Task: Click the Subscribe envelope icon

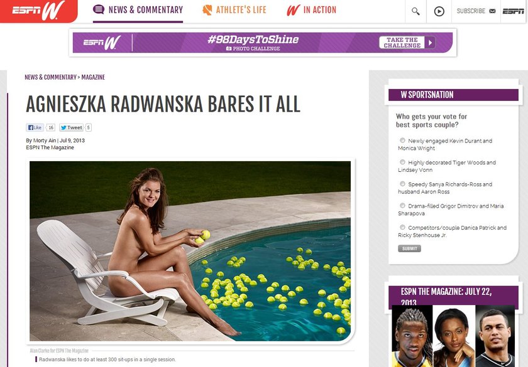Action: click(x=492, y=11)
